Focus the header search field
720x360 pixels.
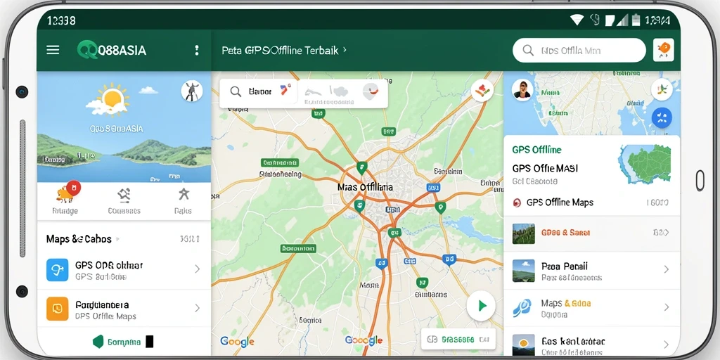click(579, 50)
